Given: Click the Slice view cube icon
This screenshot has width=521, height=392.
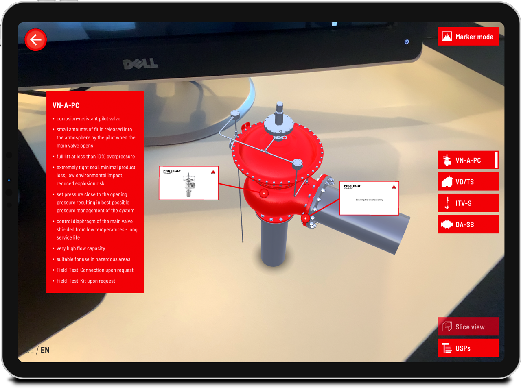Looking at the screenshot, I should pyautogui.click(x=447, y=327).
